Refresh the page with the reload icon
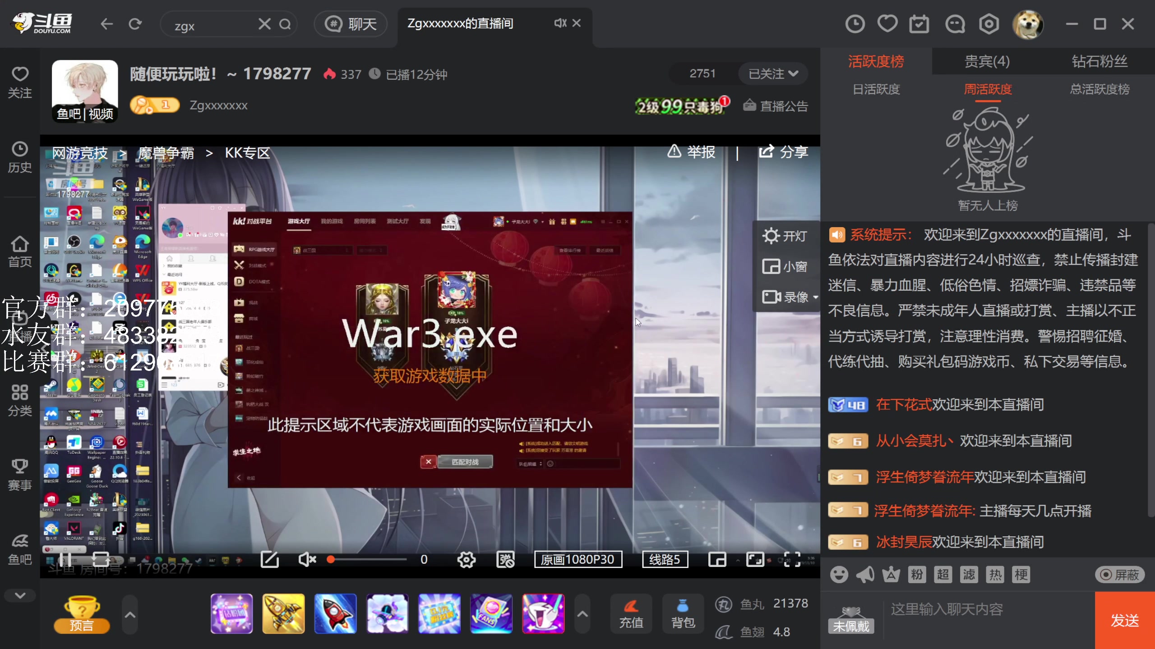Screen dimensions: 1155x649 pos(135,24)
